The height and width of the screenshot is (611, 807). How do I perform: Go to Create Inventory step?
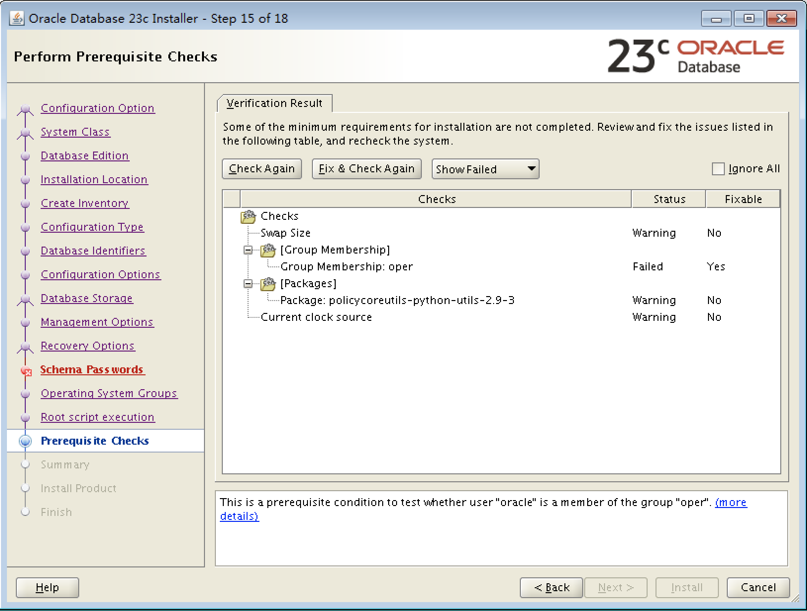coord(85,203)
